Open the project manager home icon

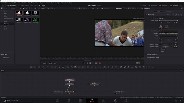coord(176,101)
